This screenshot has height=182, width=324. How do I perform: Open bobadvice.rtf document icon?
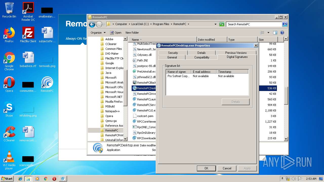[28, 60]
